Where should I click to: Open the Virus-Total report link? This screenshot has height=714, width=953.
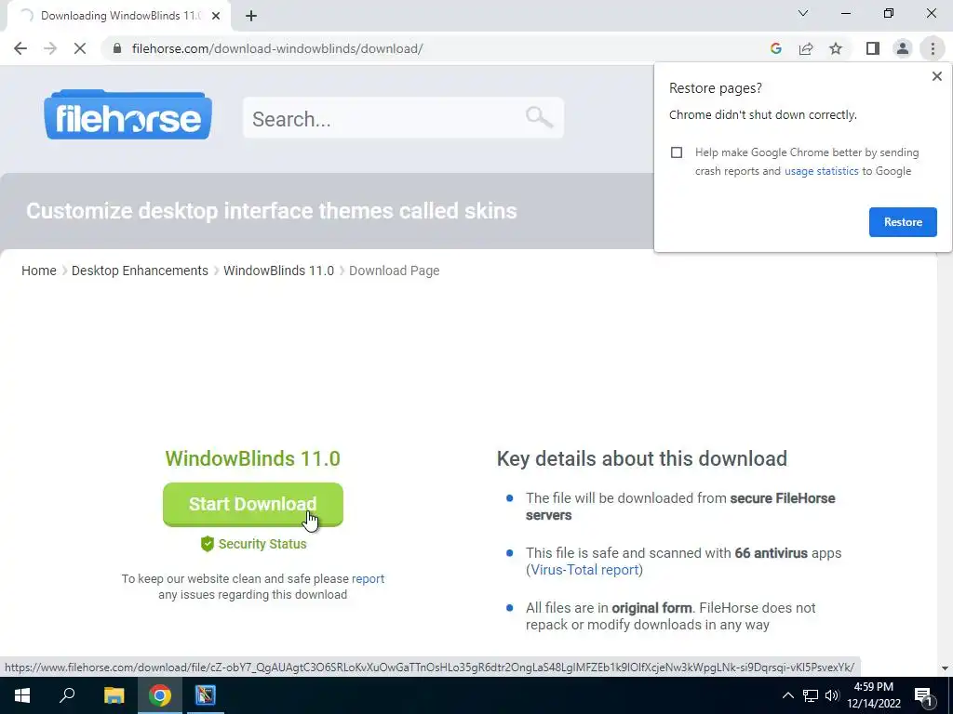point(584,570)
